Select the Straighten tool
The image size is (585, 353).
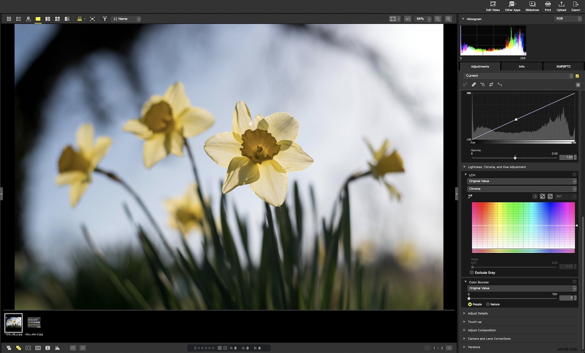tap(500, 85)
